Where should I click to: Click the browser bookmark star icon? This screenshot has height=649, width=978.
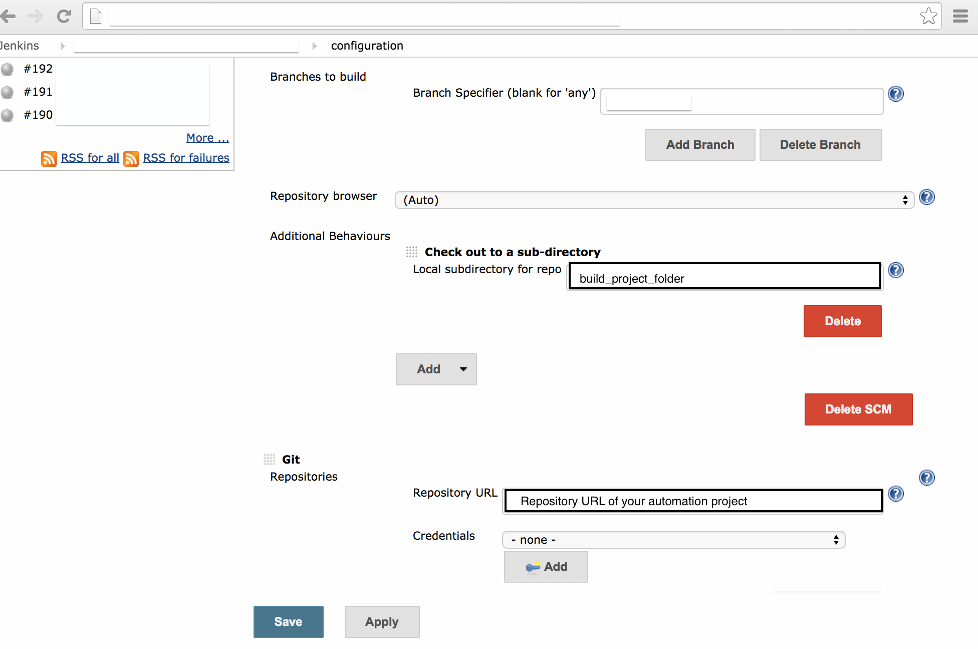click(x=928, y=16)
